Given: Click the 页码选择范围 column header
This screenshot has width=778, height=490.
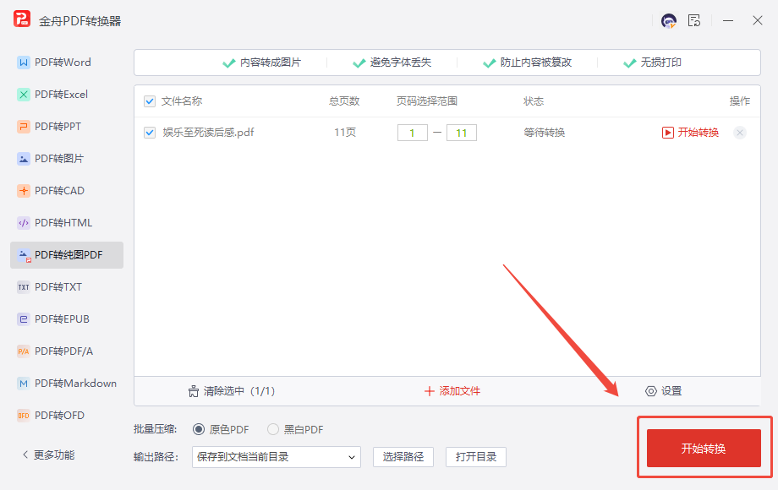Looking at the screenshot, I should tap(427, 101).
